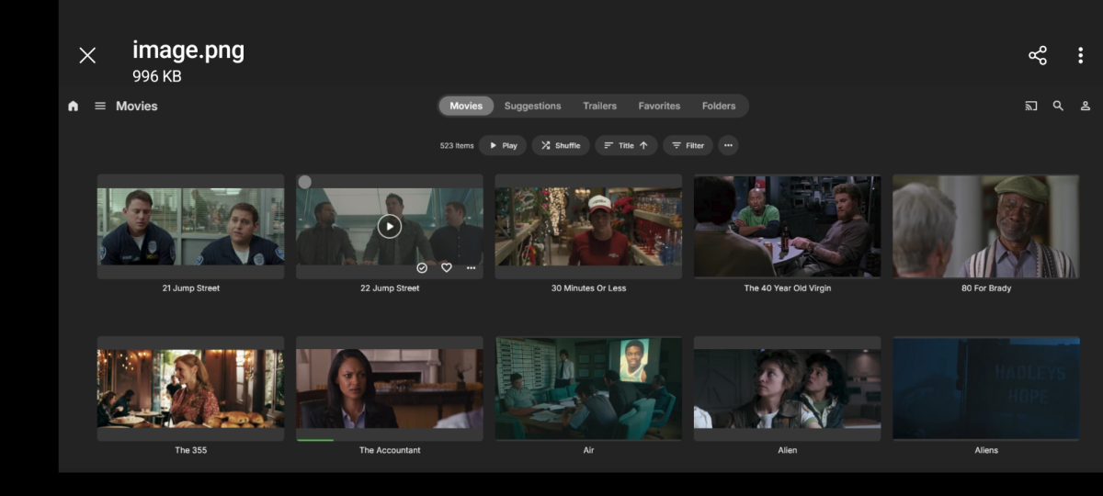
Task: Switch to the Suggestions tab
Action: click(532, 106)
